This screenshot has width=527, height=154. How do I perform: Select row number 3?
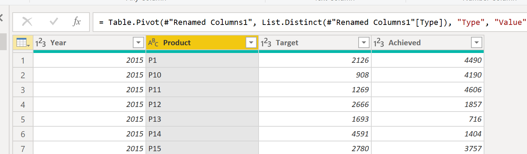(23, 90)
